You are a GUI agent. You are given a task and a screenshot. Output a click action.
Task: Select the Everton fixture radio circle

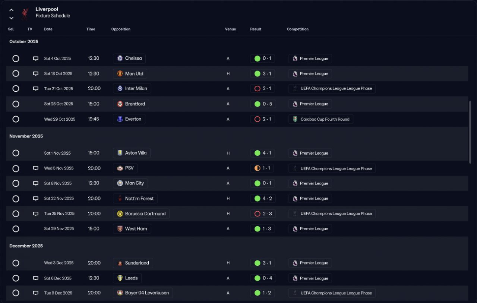click(x=16, y=119)
